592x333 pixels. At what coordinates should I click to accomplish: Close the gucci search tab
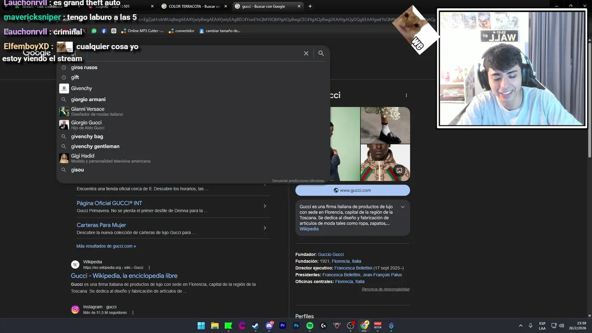click(x=299, y=6)
